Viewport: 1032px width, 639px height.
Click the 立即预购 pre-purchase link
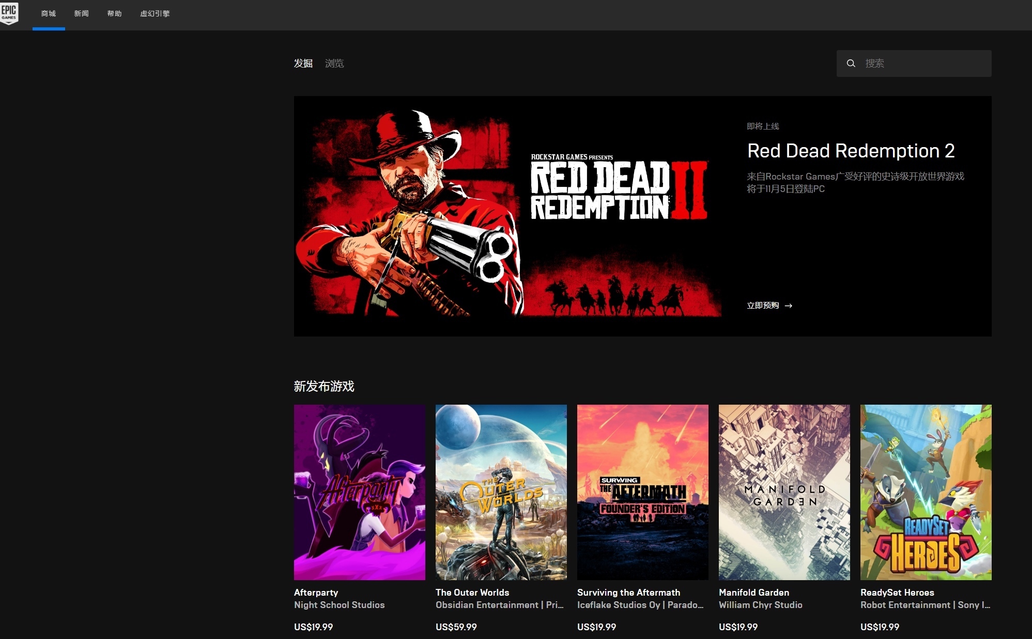click(x=763, y=306)
